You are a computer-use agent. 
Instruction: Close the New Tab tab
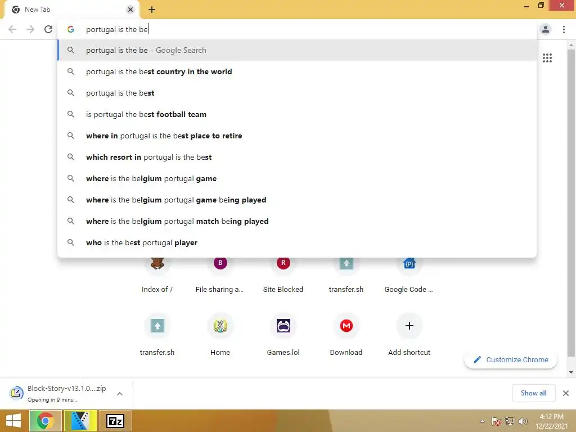click(130, 10)
